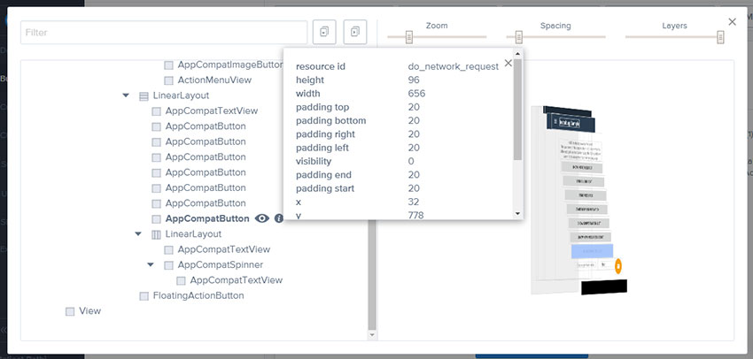Adjust the Zoom slider handle

pyautogui.click(x=409, y=36)
